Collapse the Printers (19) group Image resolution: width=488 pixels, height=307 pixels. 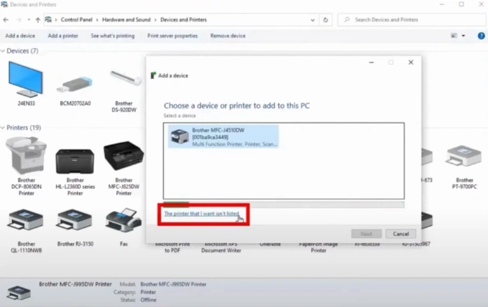tap(4, 128)
